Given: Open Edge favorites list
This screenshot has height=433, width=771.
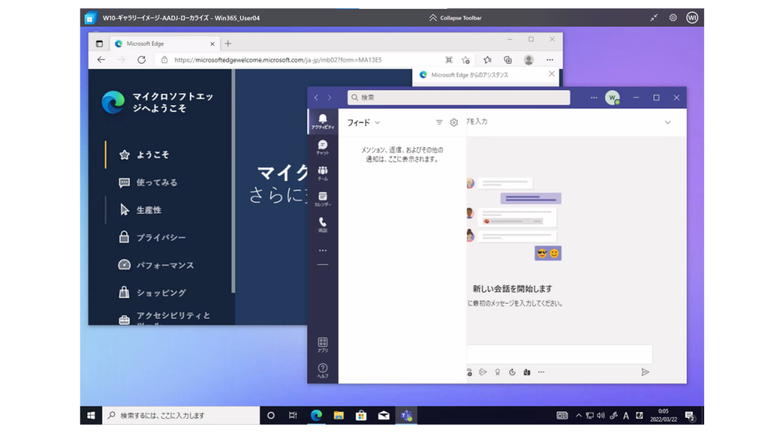Looking at the screenshot, I should tap(487, 60).
